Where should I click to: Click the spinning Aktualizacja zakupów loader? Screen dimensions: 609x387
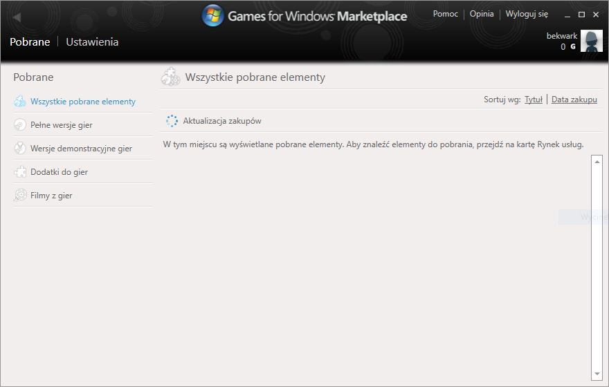click(172, 121)
